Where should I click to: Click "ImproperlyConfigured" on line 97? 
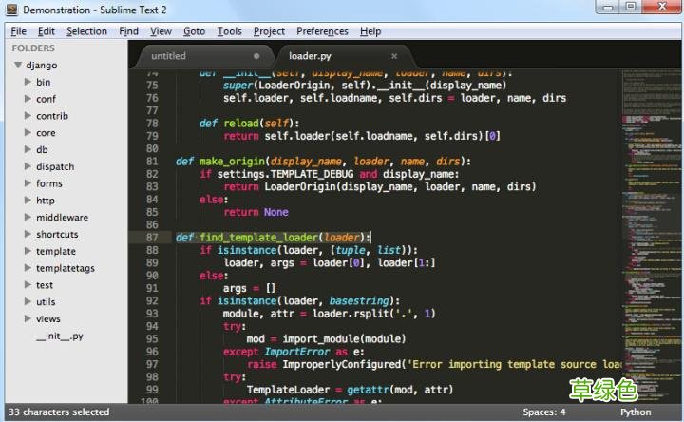[x=342, y=364]
